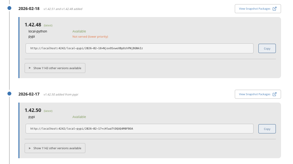Select the 2026-02-18 timeline dot
The width and height of the screenshot is (293, 164).
click(x=9, y=8)
